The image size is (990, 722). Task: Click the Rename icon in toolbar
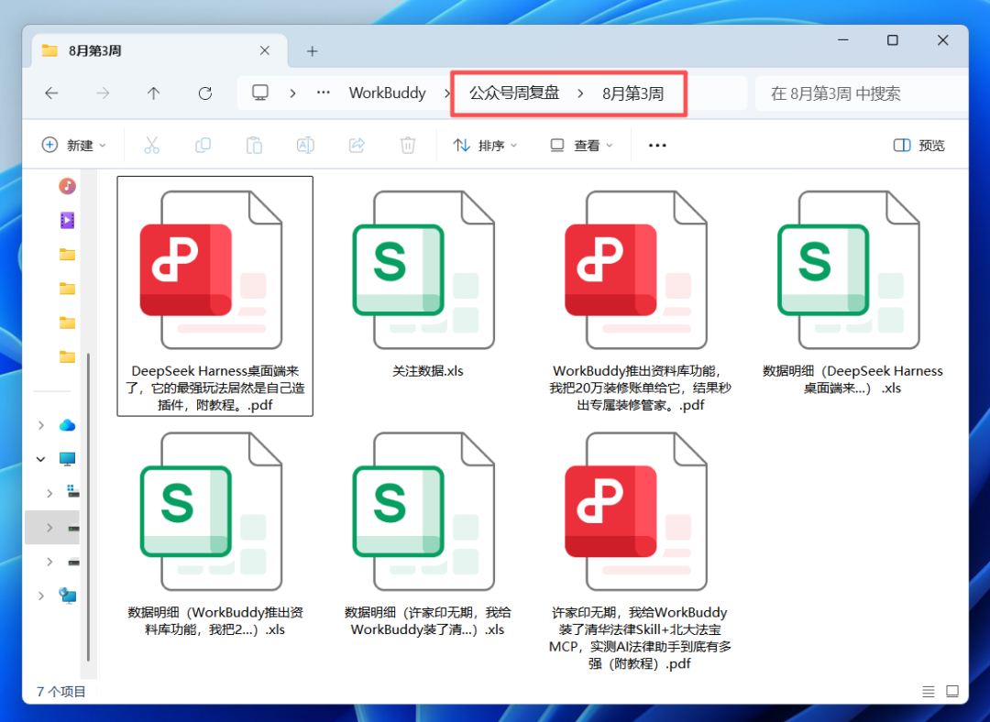point(305,145)
